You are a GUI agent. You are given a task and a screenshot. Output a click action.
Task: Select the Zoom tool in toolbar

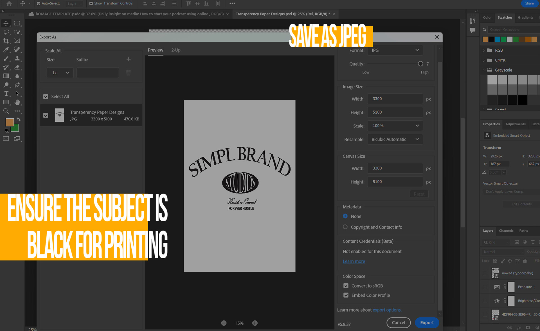[x=6, y=111]
